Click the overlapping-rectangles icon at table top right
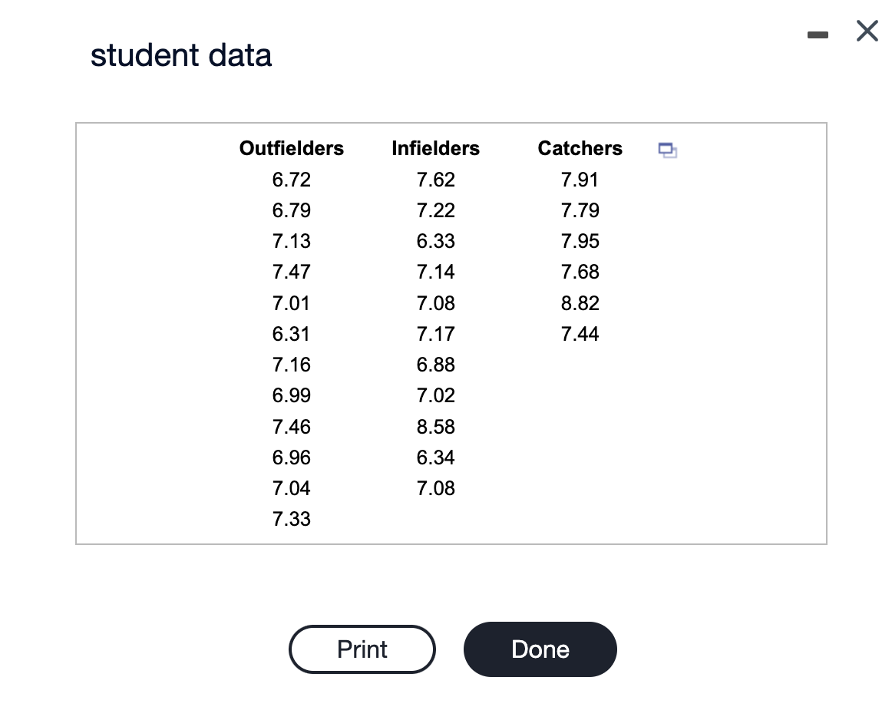The height and width of the screenshot is (720, 892). tap(667, 151)
